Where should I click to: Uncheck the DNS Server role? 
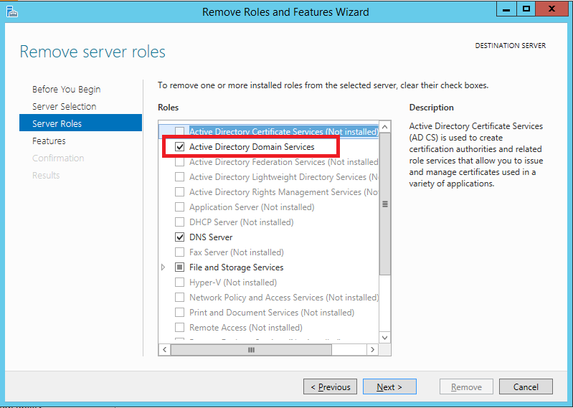tap(179, 237)
